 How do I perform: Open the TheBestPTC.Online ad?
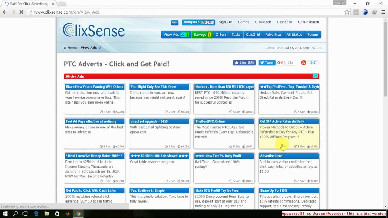pos(224,133)
